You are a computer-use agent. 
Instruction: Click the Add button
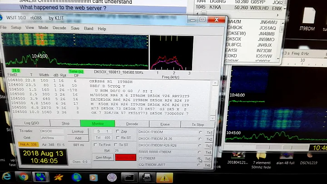coord(78,138)
